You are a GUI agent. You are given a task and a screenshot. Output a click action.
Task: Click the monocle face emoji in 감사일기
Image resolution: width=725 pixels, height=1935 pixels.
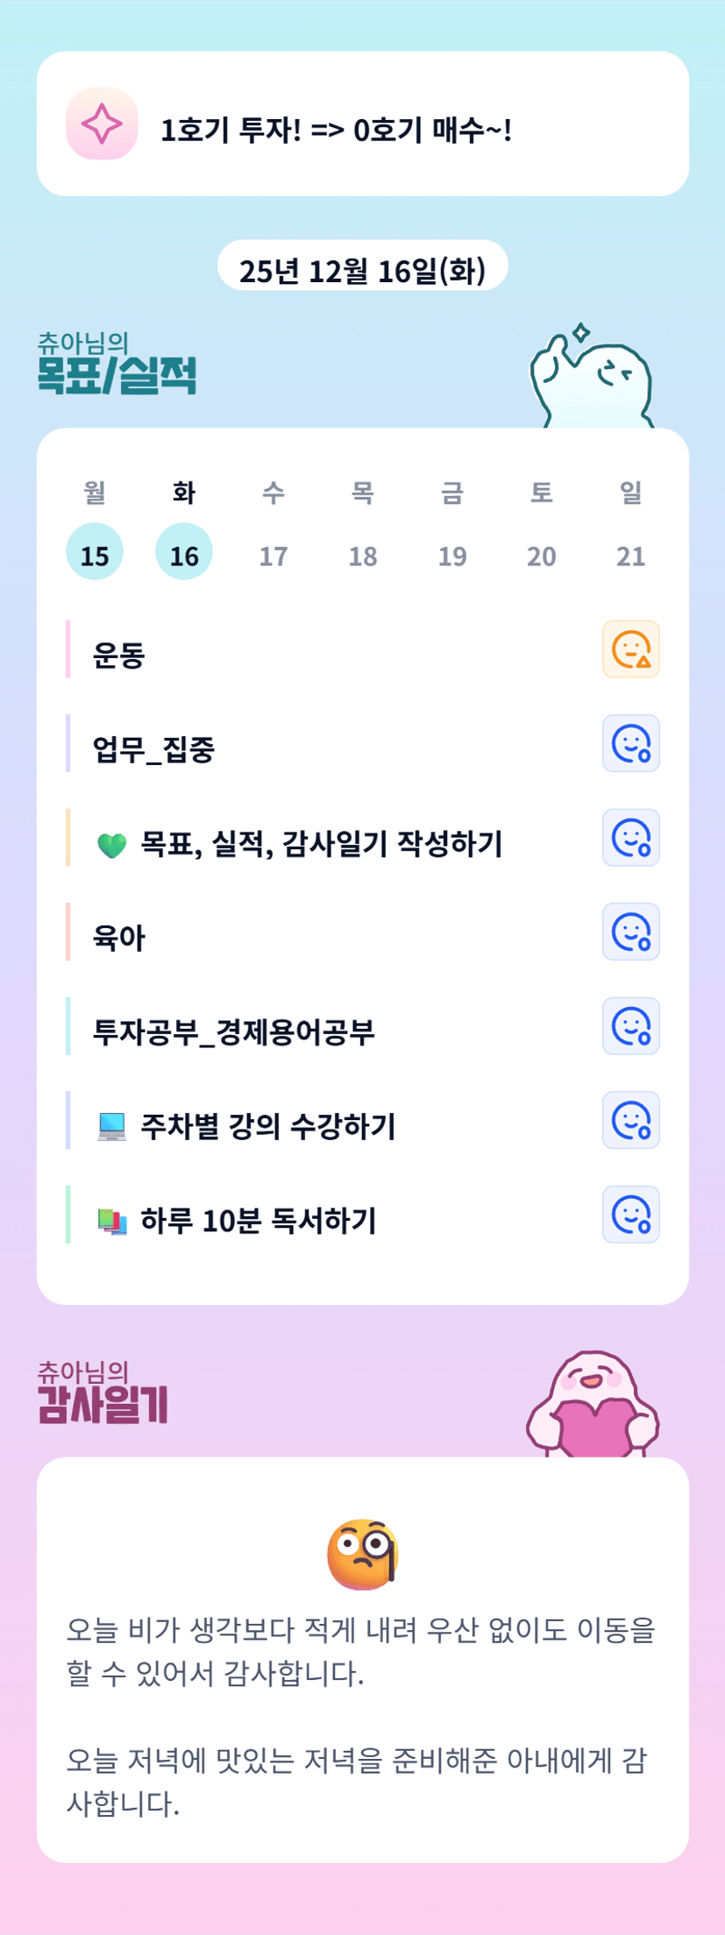tap(362, 1555)
